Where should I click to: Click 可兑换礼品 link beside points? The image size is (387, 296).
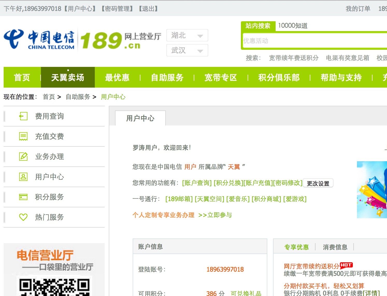[246, 293]
